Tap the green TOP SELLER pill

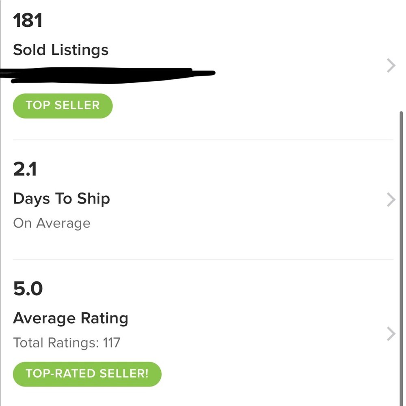tap(63, 106)
